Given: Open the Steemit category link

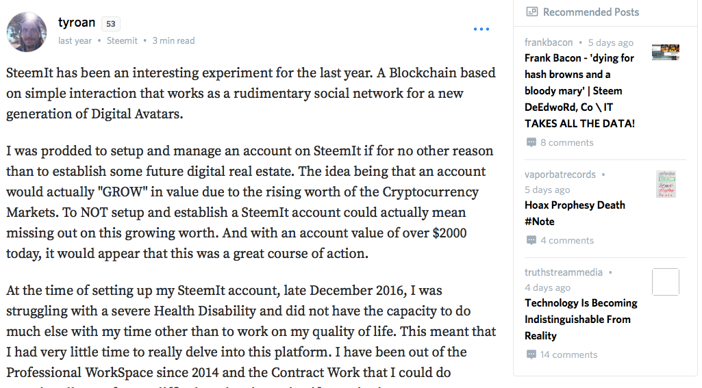Looking at the screenshot, I should [x=122, y=41].
